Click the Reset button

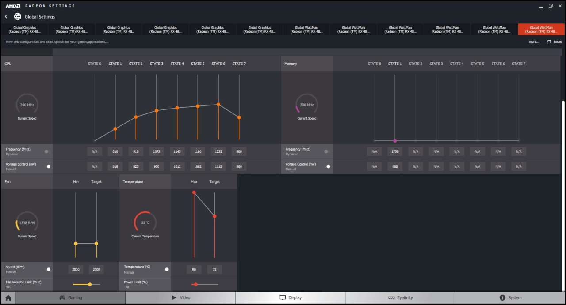point(555,42)
